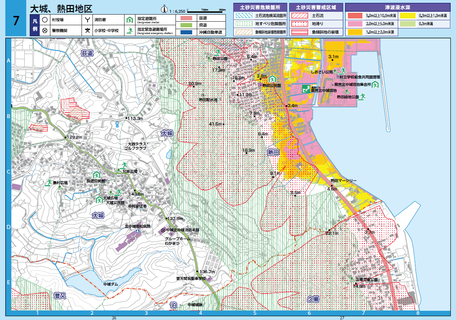The height and width of the screenshot is (320, 456).
Task: Click the 指定避難所 shelter legend icon
Action: [130, 20]
